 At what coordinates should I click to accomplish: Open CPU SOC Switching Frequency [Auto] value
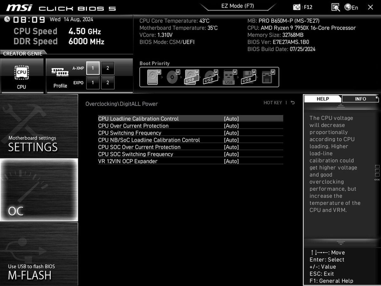pos(231,154)
